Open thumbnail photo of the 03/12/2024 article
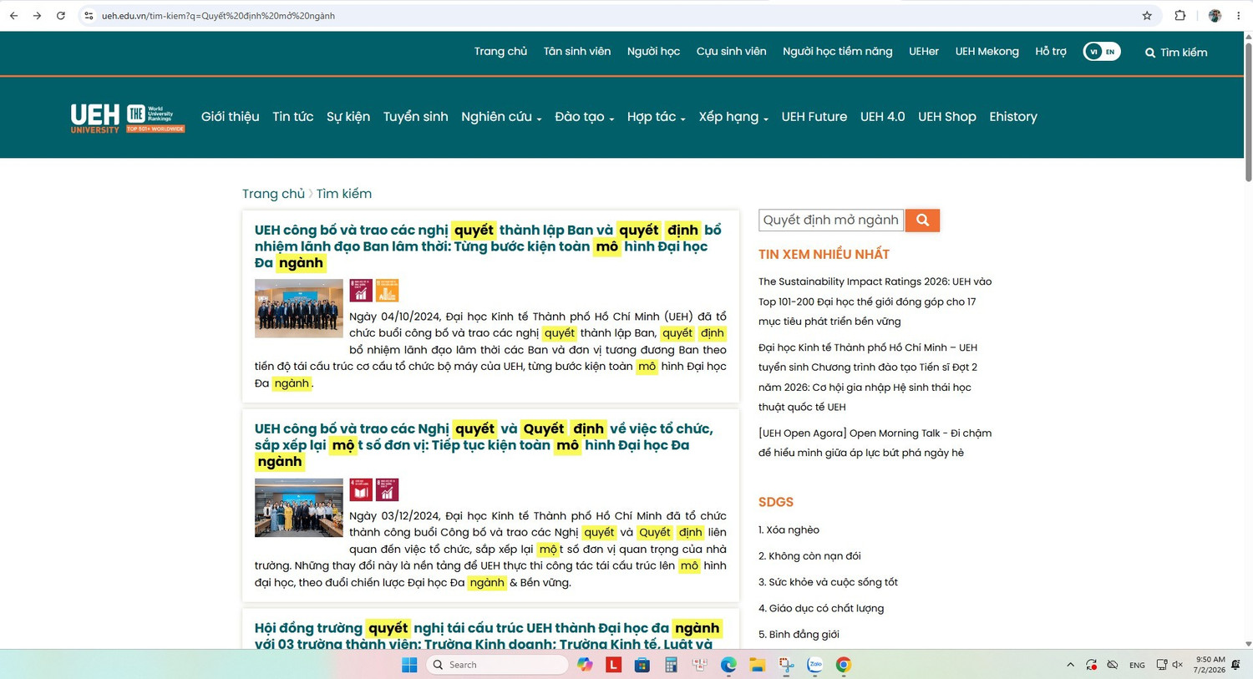 pos(299,508)
